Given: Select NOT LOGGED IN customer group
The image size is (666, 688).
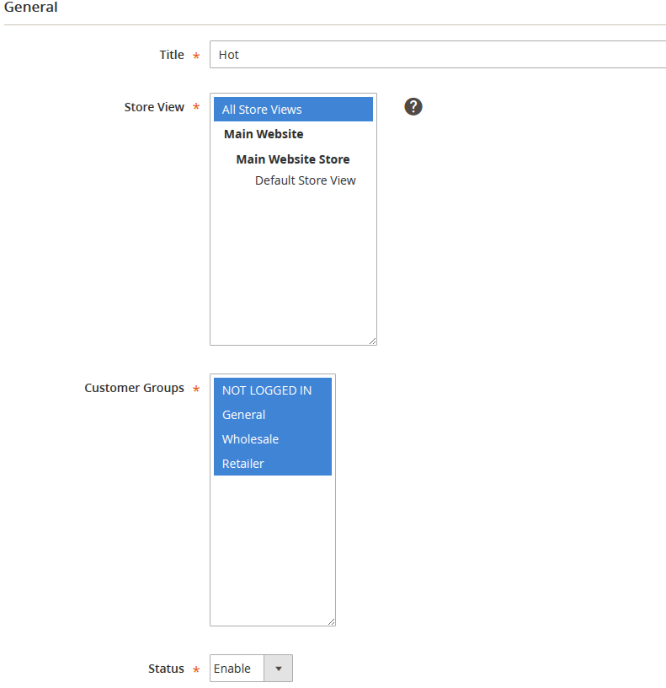Looking at the screenshot, I should 273,390.
